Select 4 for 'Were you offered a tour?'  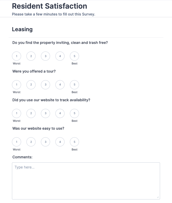tap(60, 85)
